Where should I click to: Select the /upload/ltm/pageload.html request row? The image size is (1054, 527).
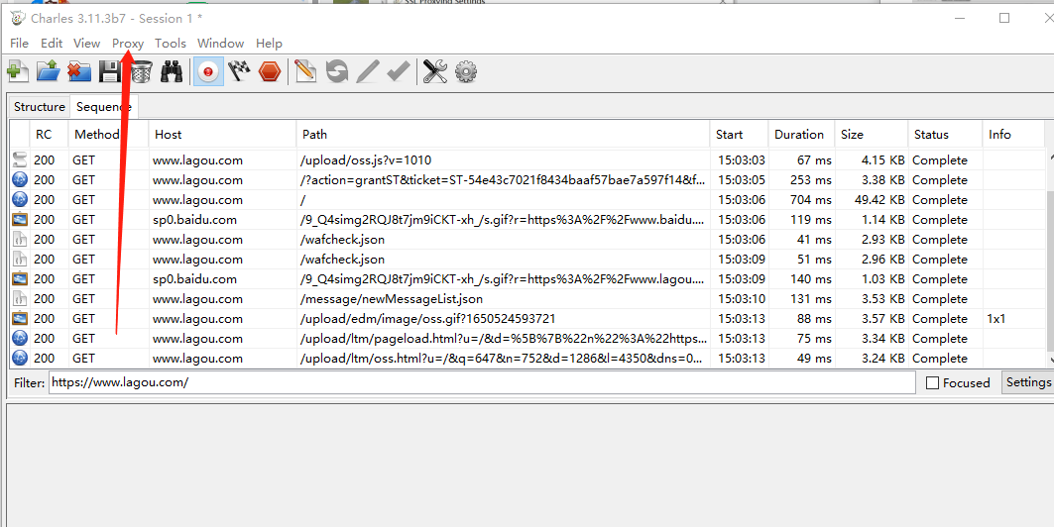coord(527,339)
